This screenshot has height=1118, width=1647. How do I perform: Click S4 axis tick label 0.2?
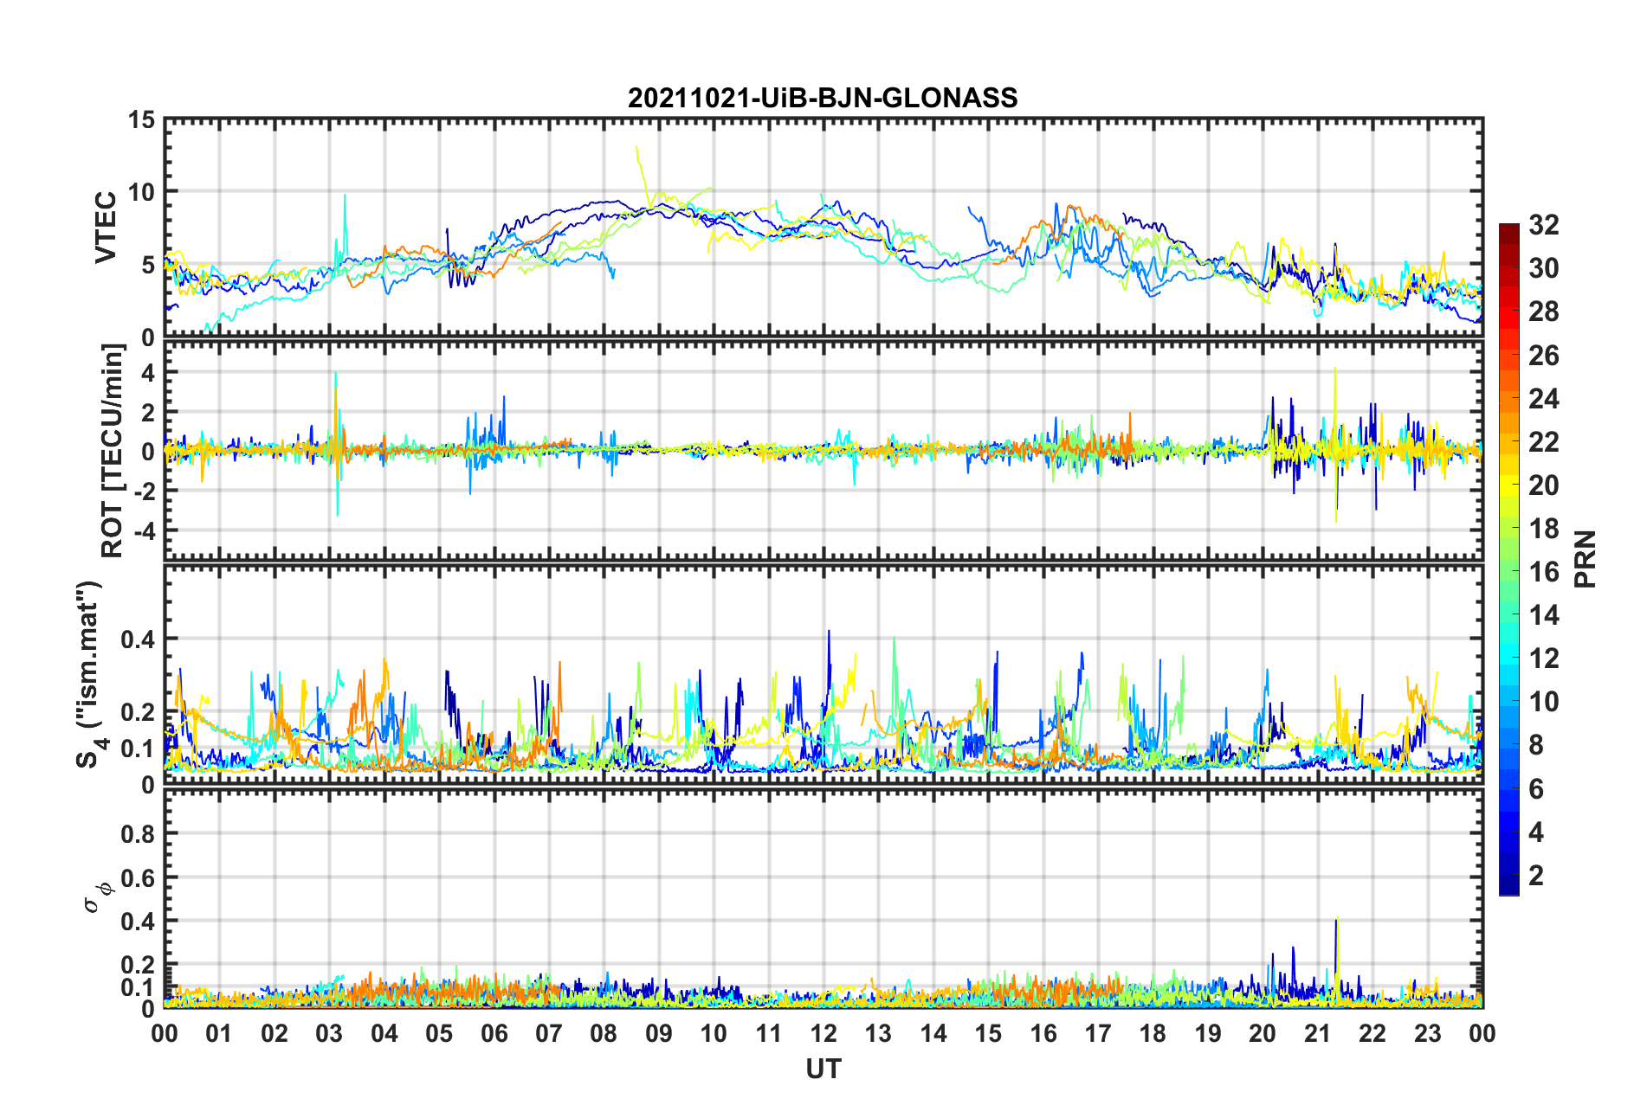tap(138, 712)
